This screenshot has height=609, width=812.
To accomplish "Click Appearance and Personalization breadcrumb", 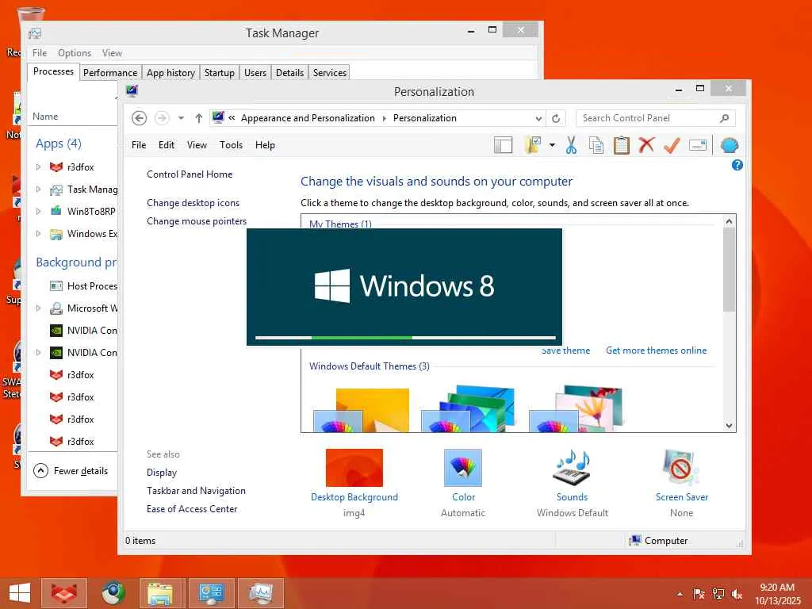I will (308, 118).
